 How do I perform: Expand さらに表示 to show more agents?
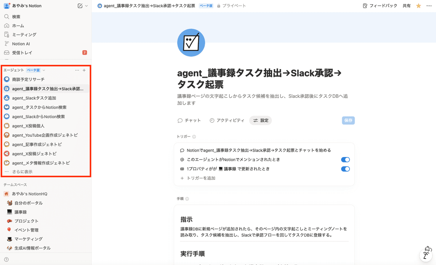click(22, 172)
